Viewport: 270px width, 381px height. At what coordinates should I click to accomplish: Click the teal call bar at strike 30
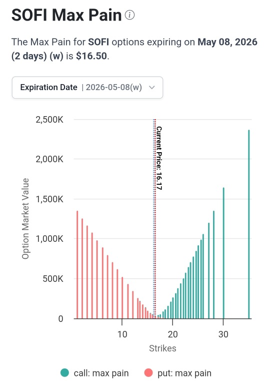pos(223,253)
